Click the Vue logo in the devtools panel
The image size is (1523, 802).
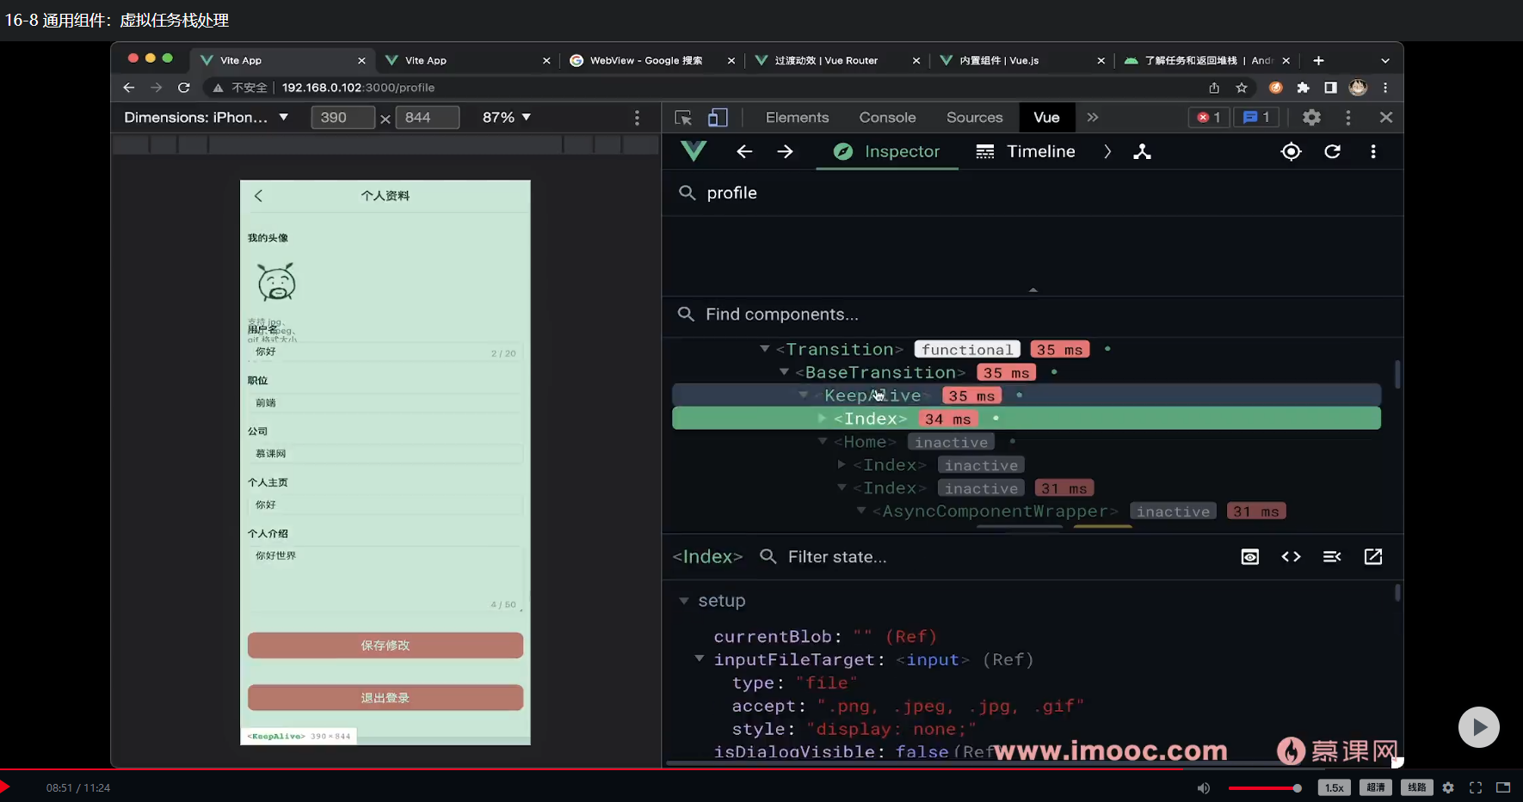tap(694, 151)
